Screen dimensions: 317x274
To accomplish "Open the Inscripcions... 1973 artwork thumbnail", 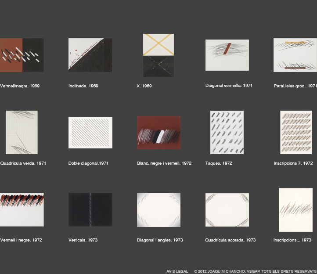I will pos(295,209).
